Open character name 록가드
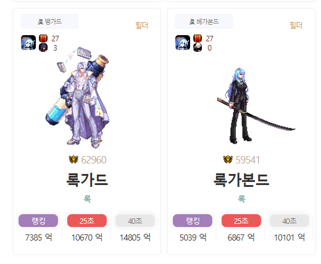 87,180
